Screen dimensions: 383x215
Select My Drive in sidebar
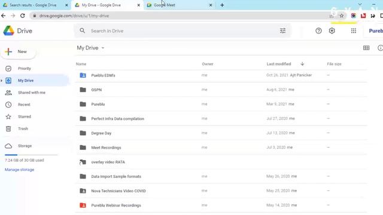(26, 81)
